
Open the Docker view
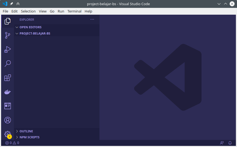[8, 92]
